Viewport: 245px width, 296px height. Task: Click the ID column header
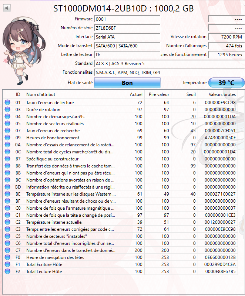(18, 94)
